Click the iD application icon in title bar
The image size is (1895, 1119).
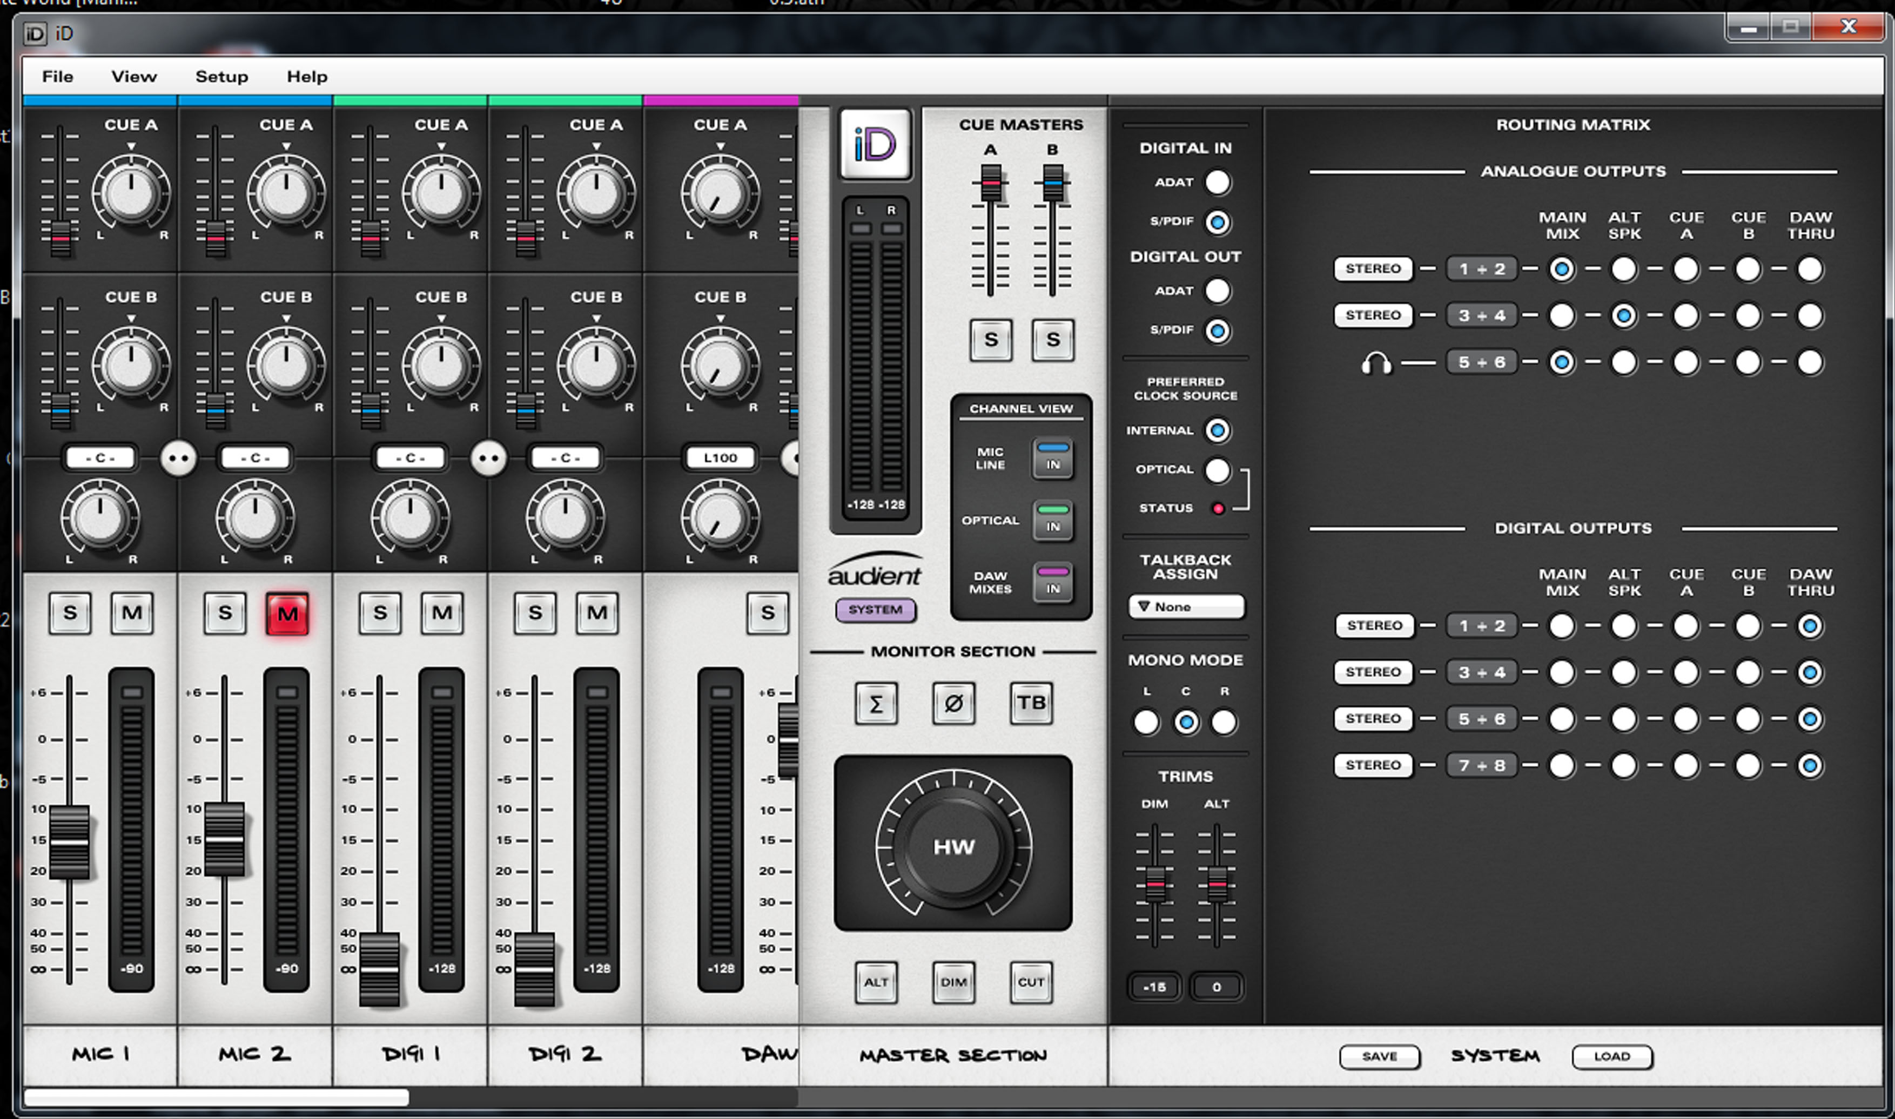(35, 34)
